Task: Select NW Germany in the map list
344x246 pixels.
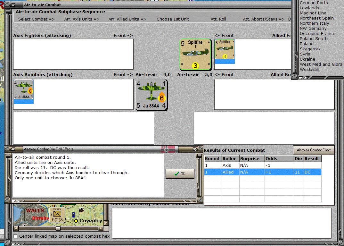Action: coord(313,28)
